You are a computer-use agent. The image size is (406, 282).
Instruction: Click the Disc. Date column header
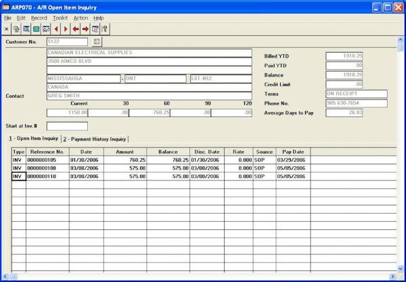207,152
